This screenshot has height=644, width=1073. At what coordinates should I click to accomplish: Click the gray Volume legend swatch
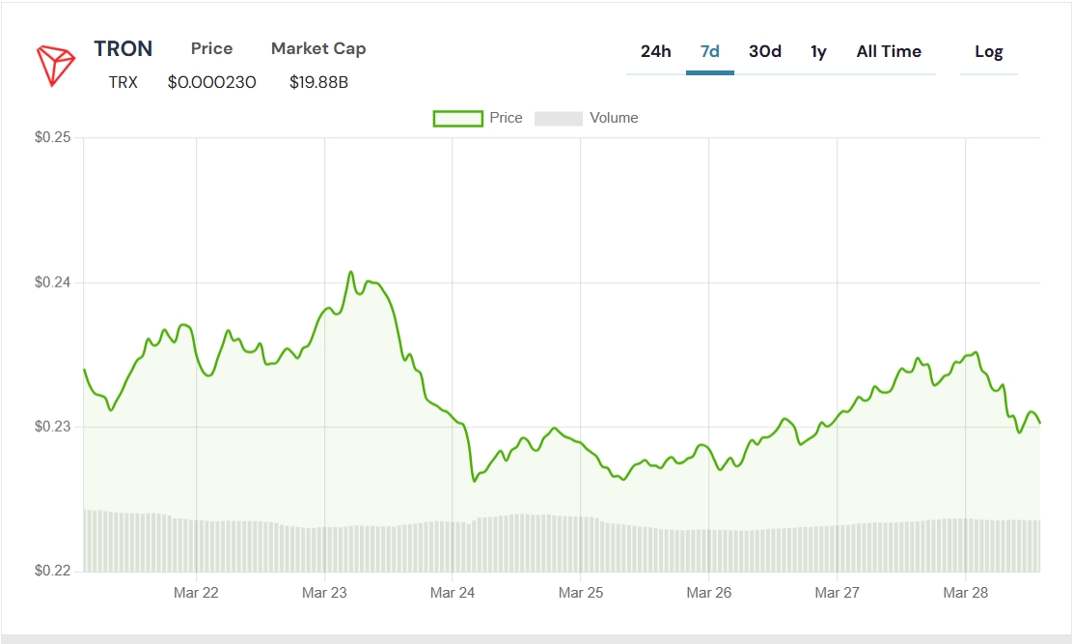[559, 119]
